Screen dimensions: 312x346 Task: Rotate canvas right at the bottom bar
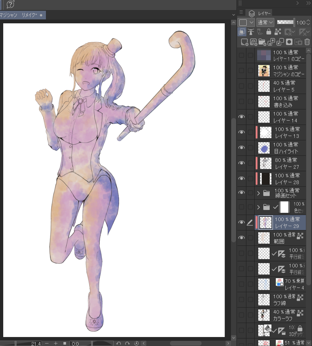127,343
